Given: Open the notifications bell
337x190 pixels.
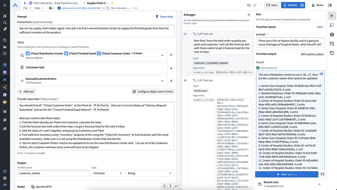Looking at the screenshot, I should click(x=5, y=29).
